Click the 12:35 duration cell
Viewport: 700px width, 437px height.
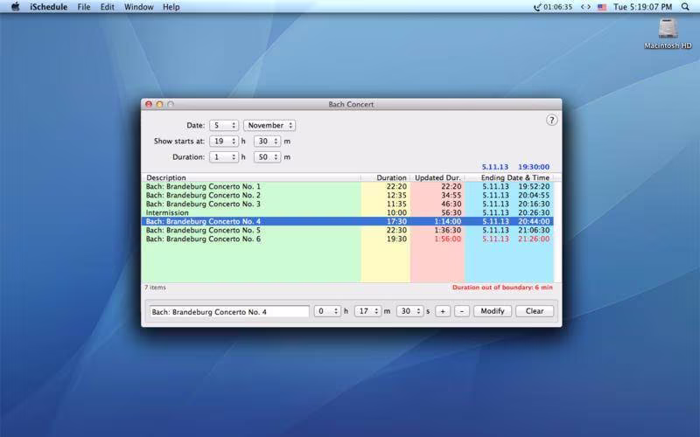click(x=396, y=195)
